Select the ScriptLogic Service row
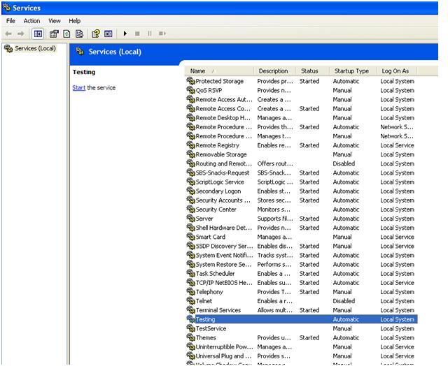Image resolution: width=448 pixels, height=366 pixels. [x=302, y=182]
